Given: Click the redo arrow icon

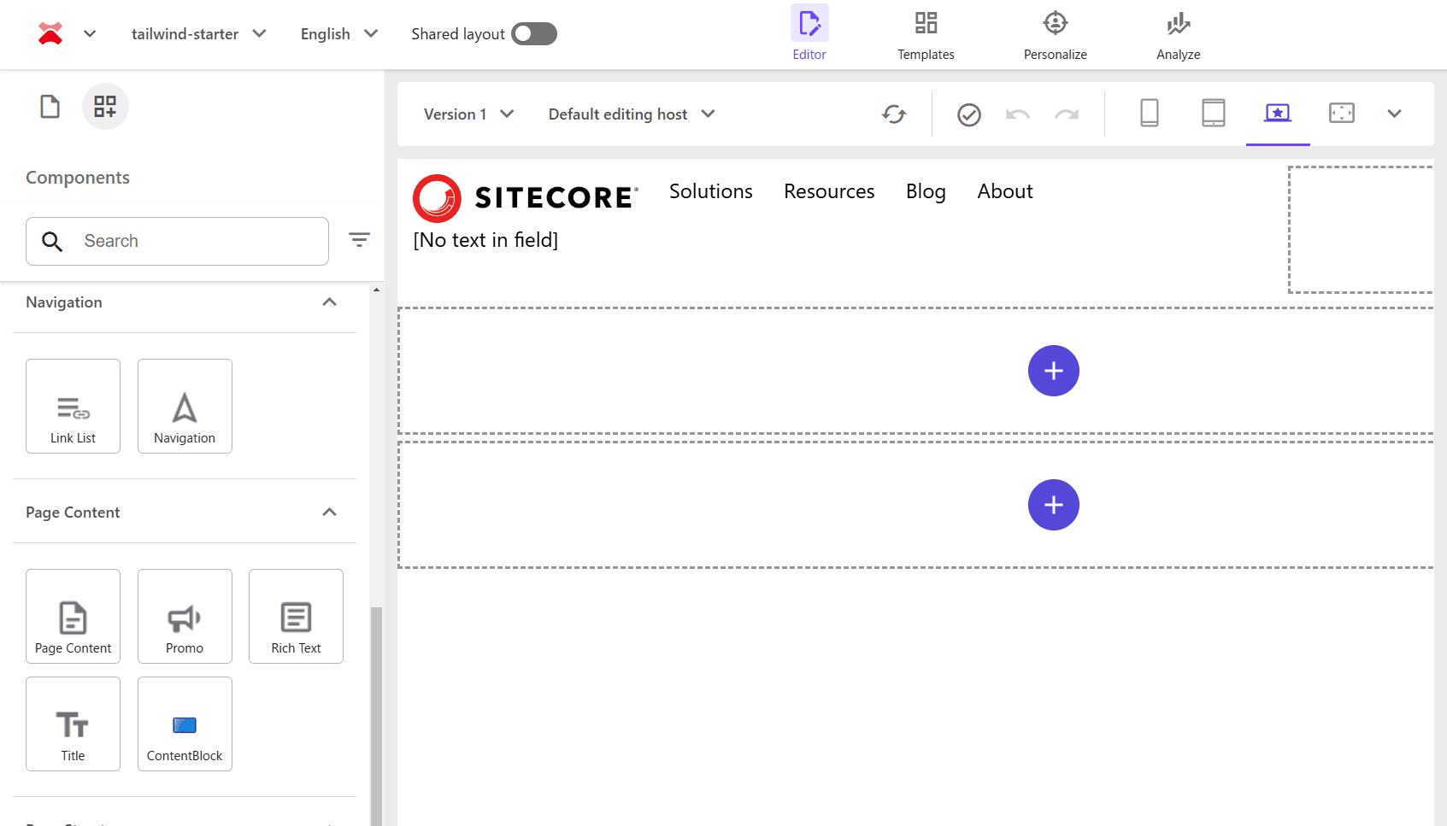Looking at the screenshot, I should pyautogui.click(x=1066, y=114).
